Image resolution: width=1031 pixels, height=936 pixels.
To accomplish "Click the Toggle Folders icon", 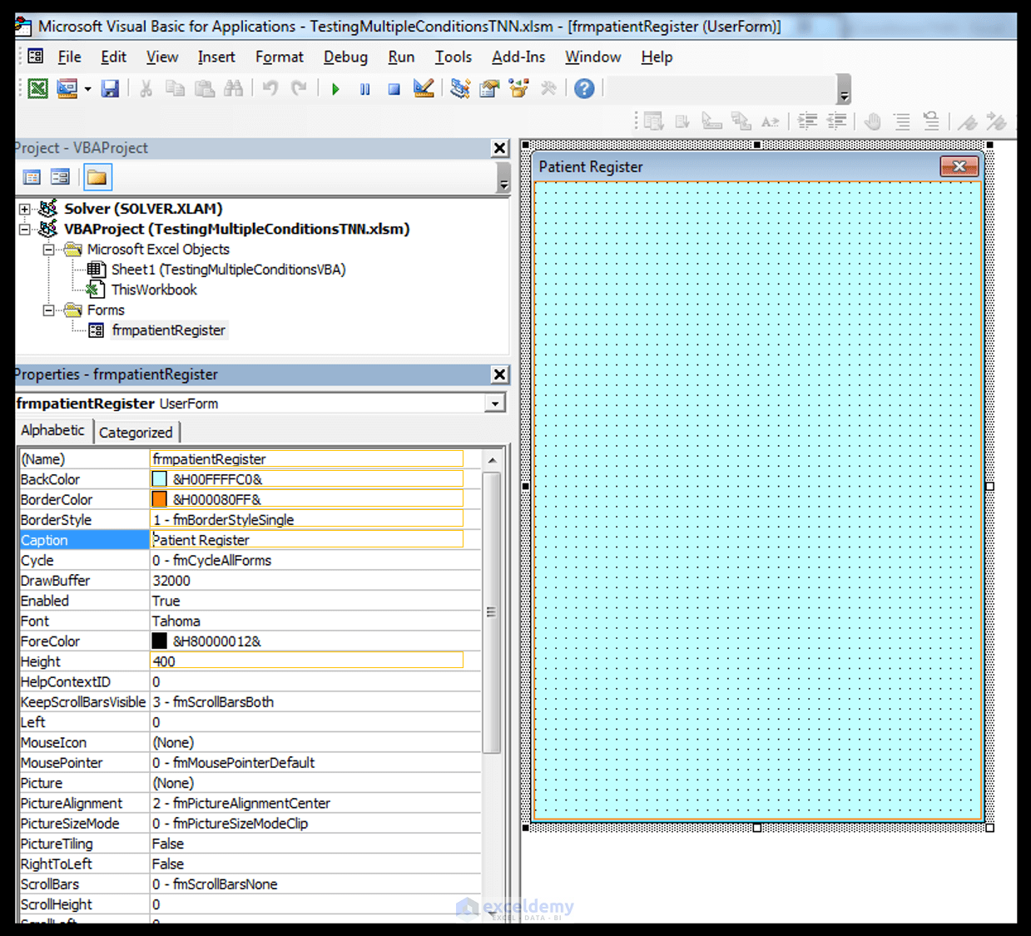I will point(97,177).
